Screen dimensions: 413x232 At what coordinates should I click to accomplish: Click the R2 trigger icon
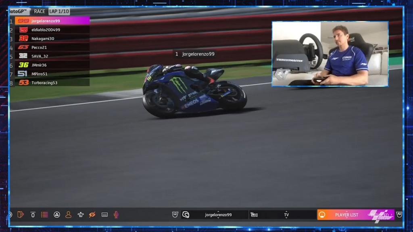click(x=399, y=215)
